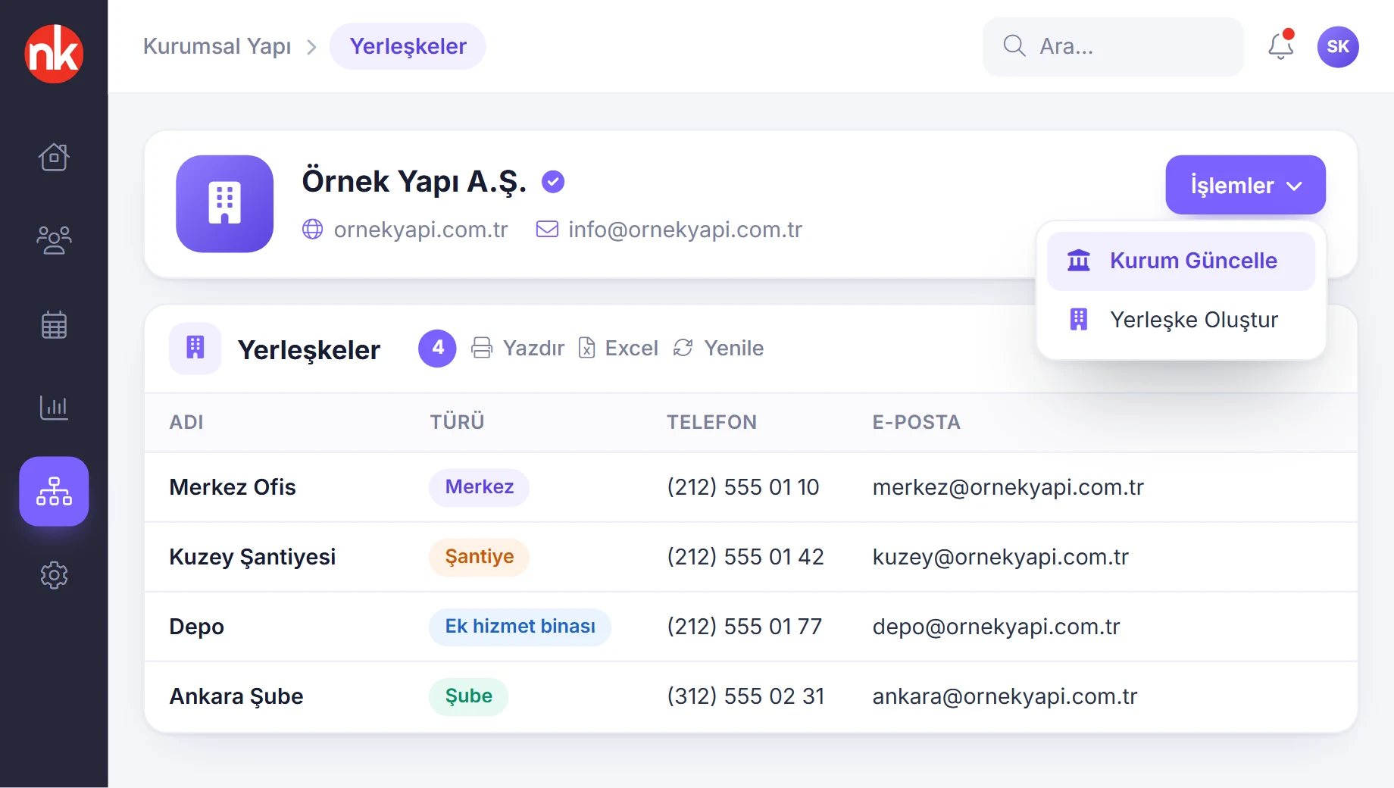This screenshot has width=1394, height=788.
Task: Click the Yerleşke Oluştur building icon
Action: point(1079,320)
